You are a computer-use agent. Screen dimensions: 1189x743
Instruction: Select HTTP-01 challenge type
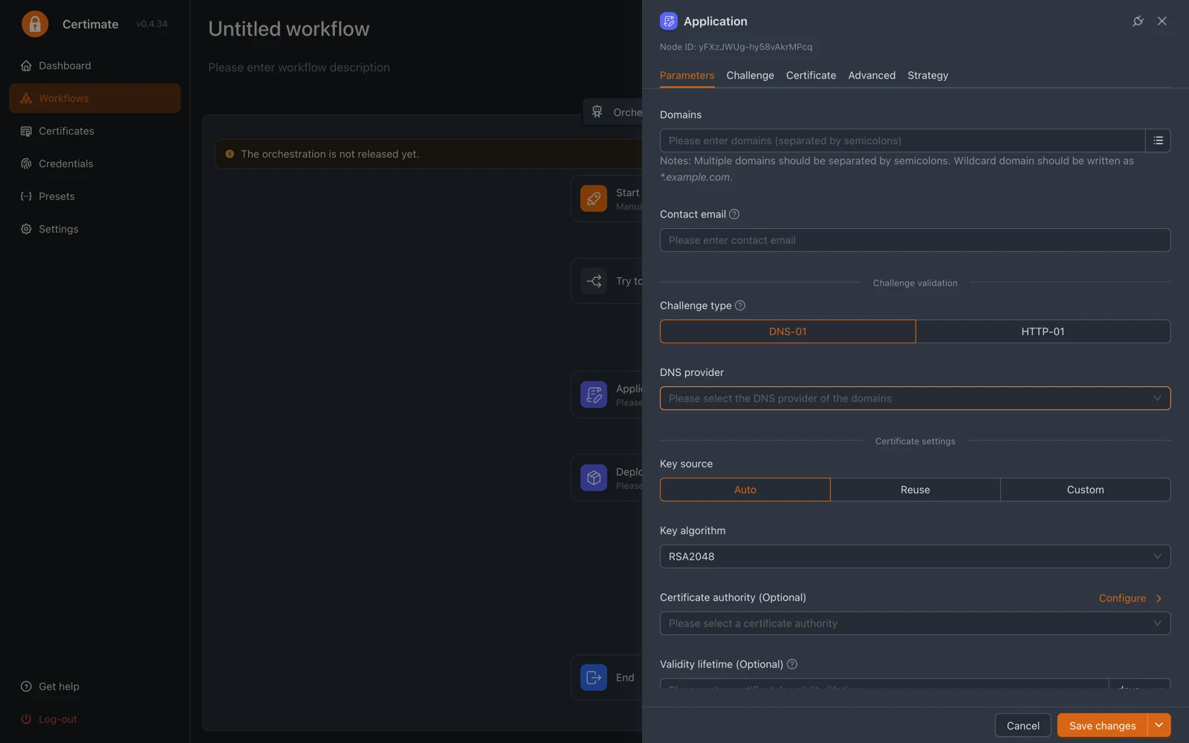[1043, 331]
